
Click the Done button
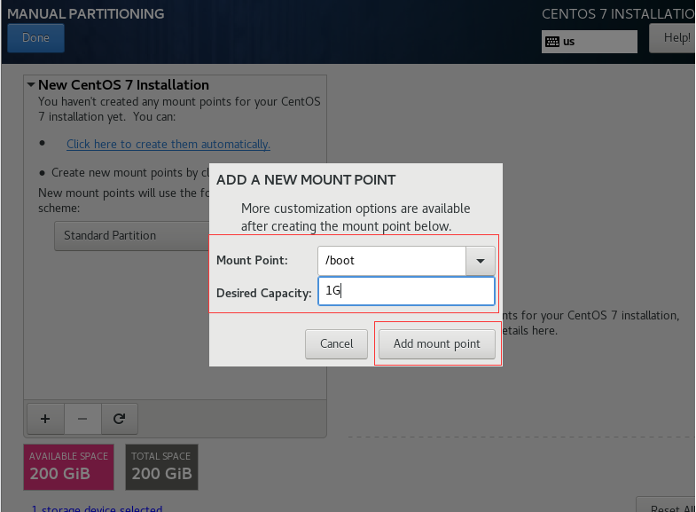point(35,38)
